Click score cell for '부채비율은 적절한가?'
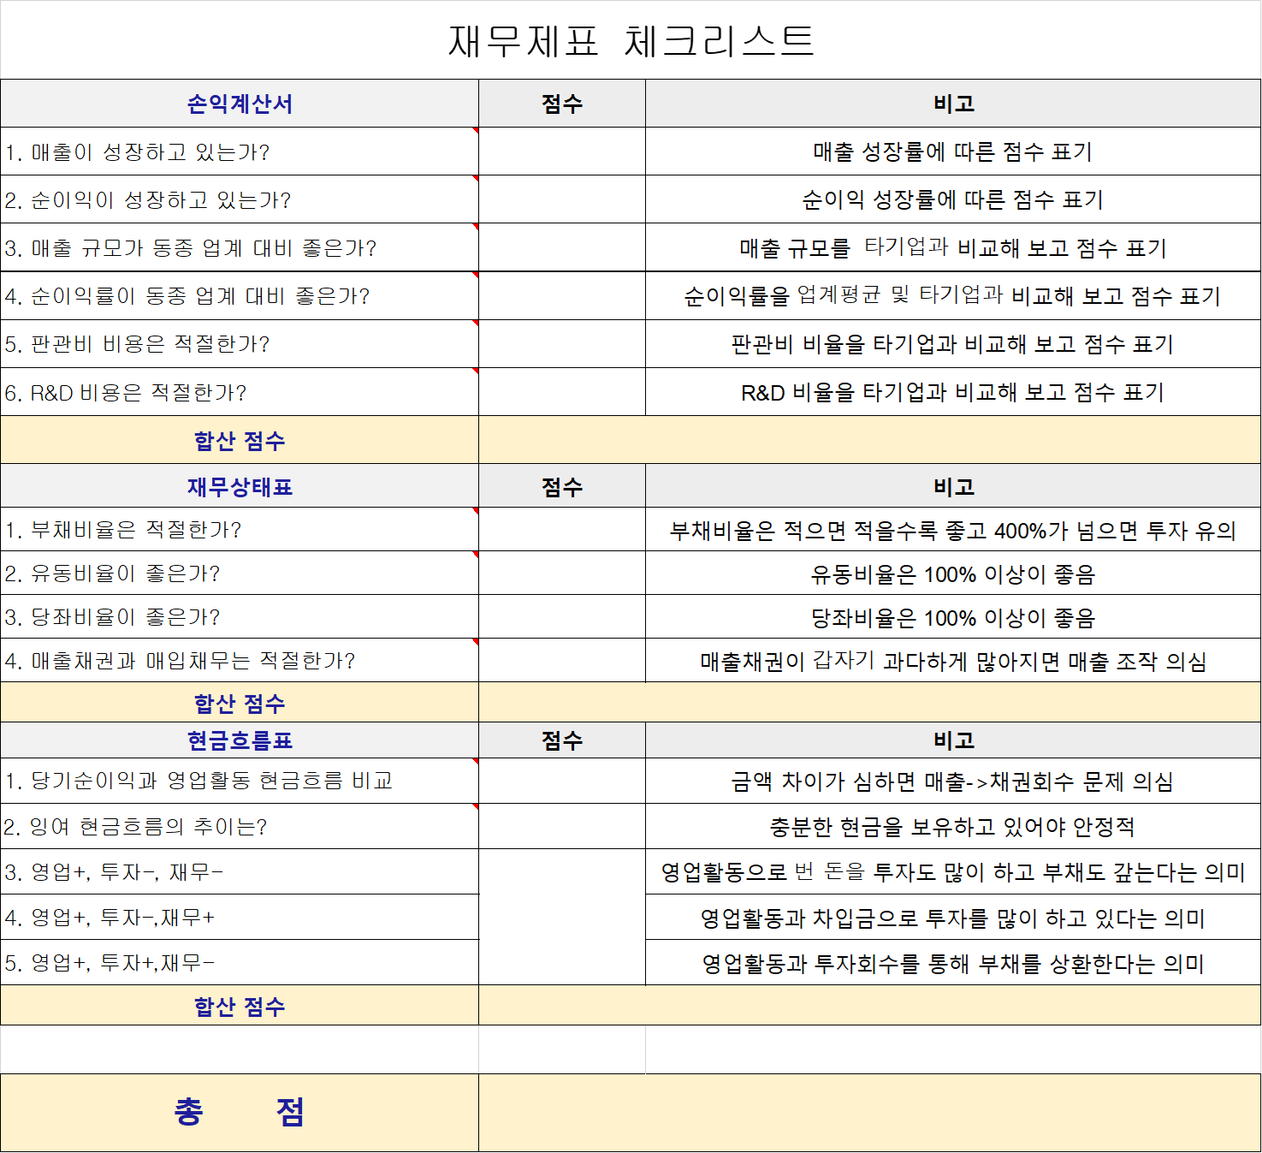Screen dimensions: 1262x1153 click(x=562, y=530)
